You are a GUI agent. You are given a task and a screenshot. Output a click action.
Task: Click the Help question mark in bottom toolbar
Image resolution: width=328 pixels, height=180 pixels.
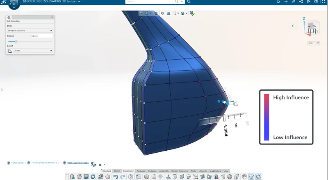click(130, 177)
